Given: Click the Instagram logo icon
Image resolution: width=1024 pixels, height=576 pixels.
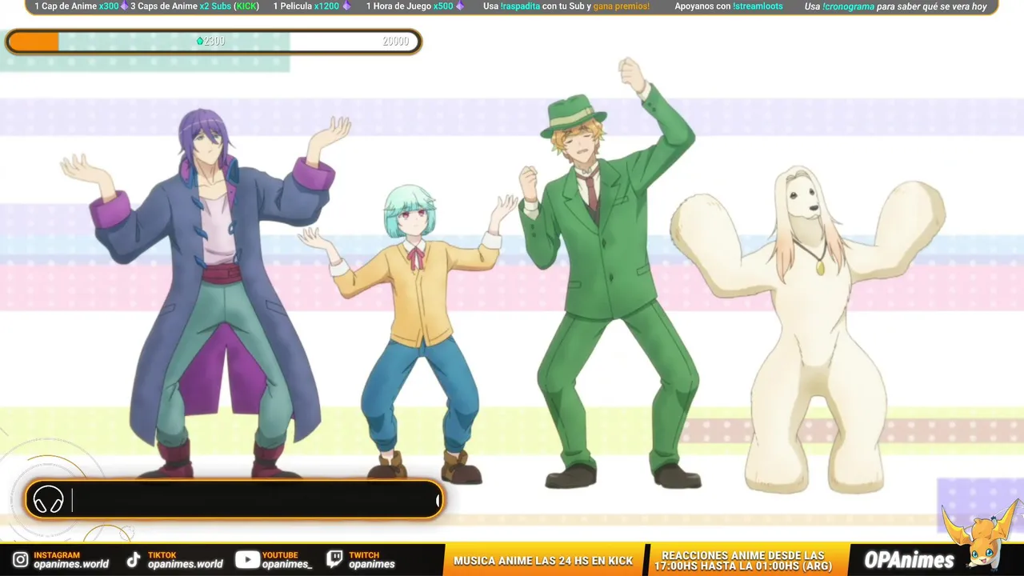Looking at the screenshot, I should click(21, 560).
